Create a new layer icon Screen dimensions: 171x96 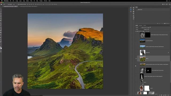click(x=167, y=95)
